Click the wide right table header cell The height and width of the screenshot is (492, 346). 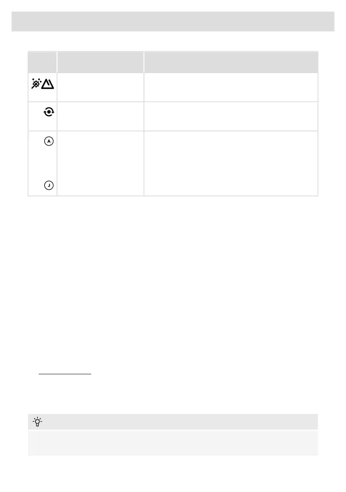pos(231,62)
